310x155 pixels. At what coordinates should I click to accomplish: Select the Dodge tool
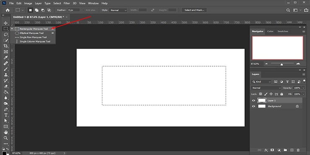[6, 103]
